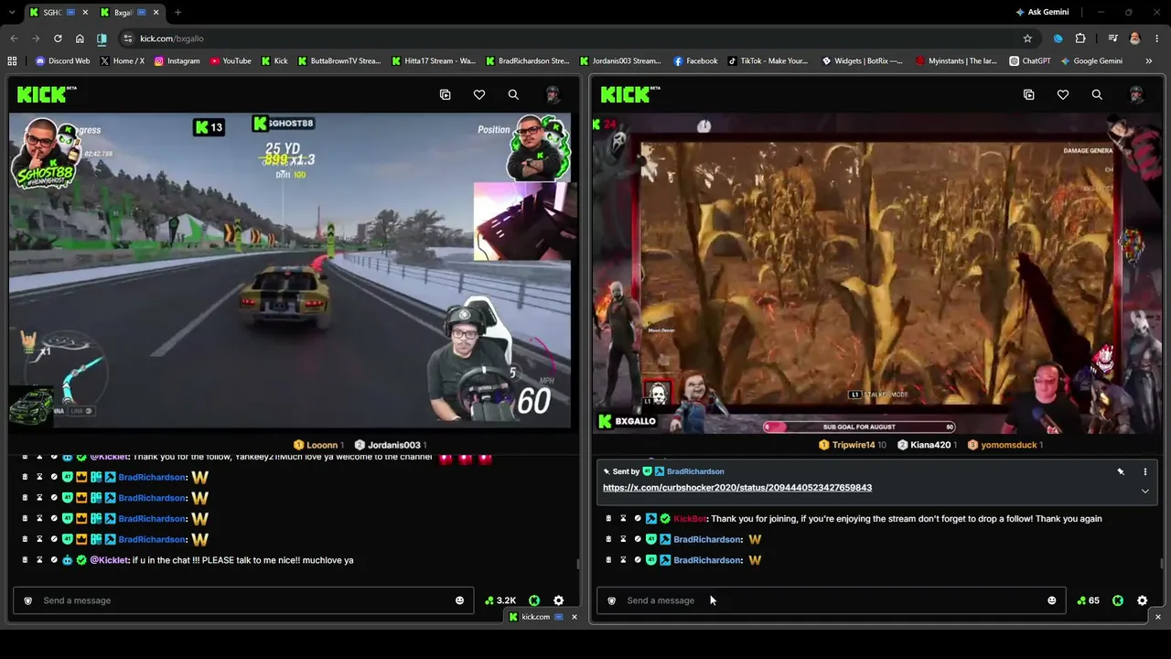This screenshot has width=1171, height=659.
Task: Select Jordanis003 in left leaderboard
Action: (392, 445)
